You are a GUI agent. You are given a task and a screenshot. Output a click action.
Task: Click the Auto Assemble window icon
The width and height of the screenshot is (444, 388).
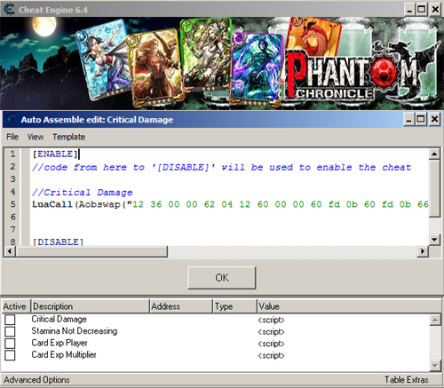click(x=12, y=120)
